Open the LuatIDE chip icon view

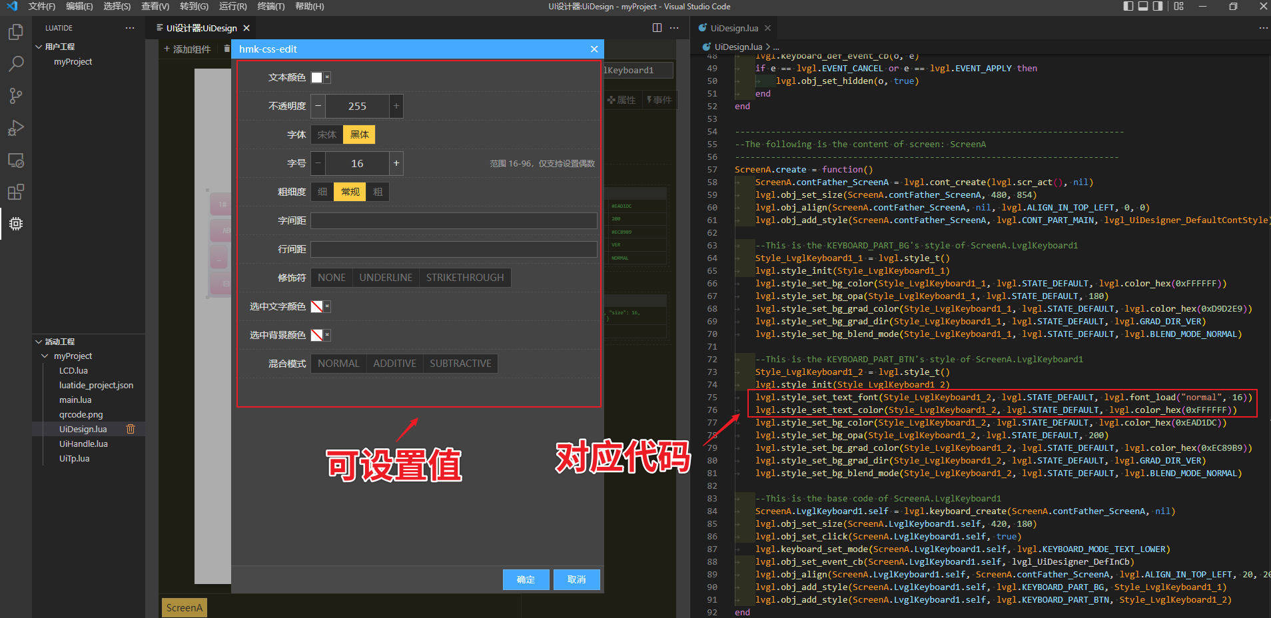(x=16, y=224)
